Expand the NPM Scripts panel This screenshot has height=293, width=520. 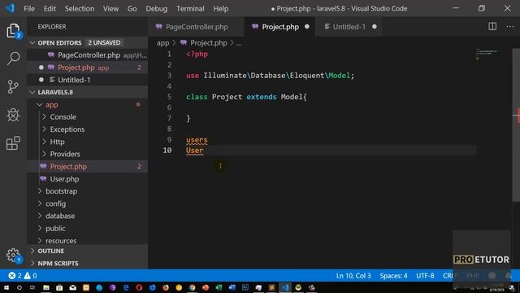(x=32, y=263)
